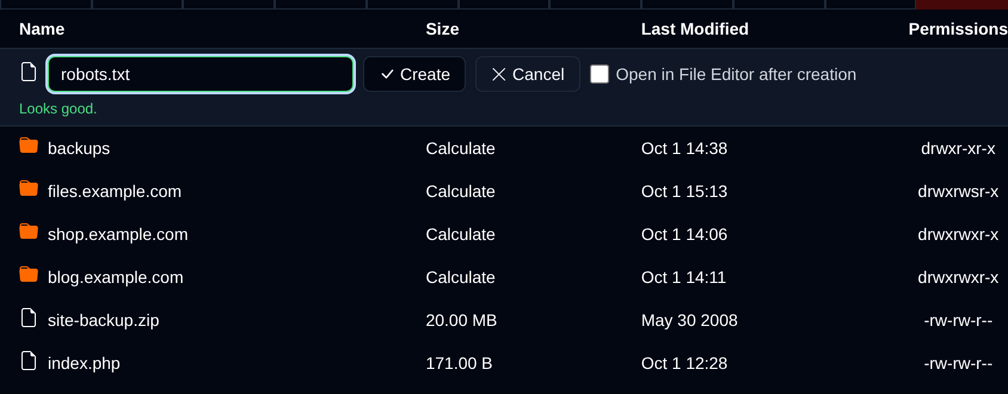1008x394 pixels.
Task: Sort by the Size column header
Action: tap(442, 29)
